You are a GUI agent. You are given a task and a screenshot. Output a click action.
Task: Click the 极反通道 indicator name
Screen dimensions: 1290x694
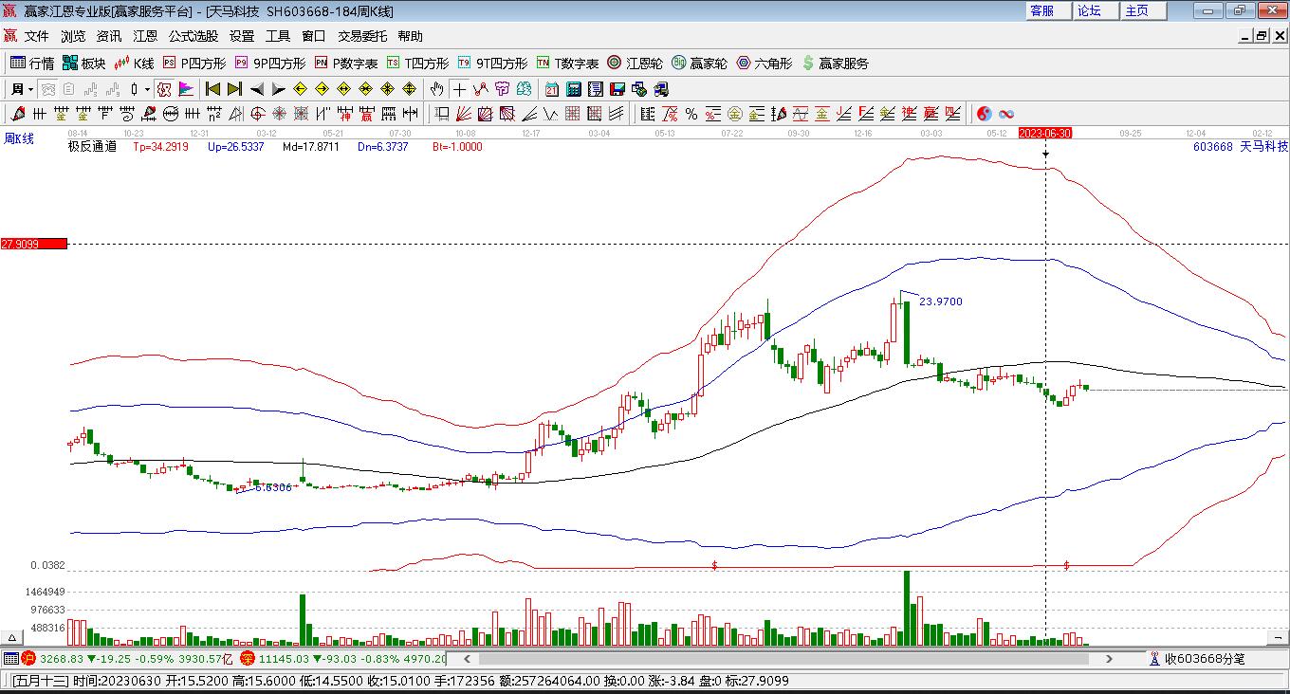coord(92,147)
